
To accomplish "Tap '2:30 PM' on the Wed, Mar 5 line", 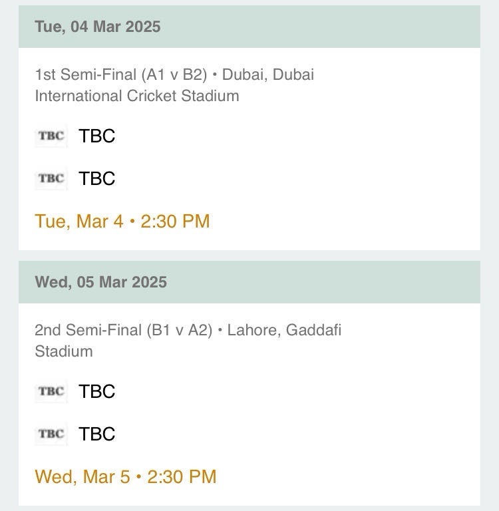I will [182, 476].
